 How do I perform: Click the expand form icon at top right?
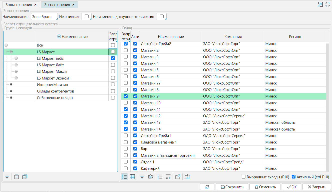320,4
